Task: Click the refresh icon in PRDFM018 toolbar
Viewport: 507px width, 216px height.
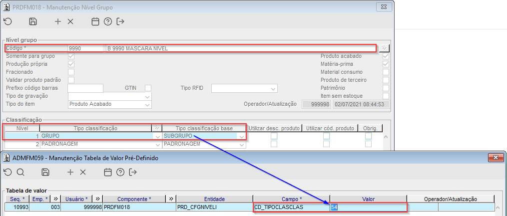Action: point(8,21)
